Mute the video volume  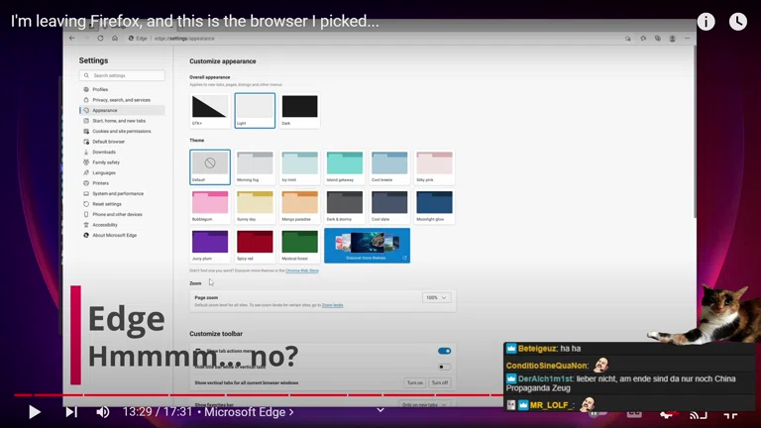[103, 412]
